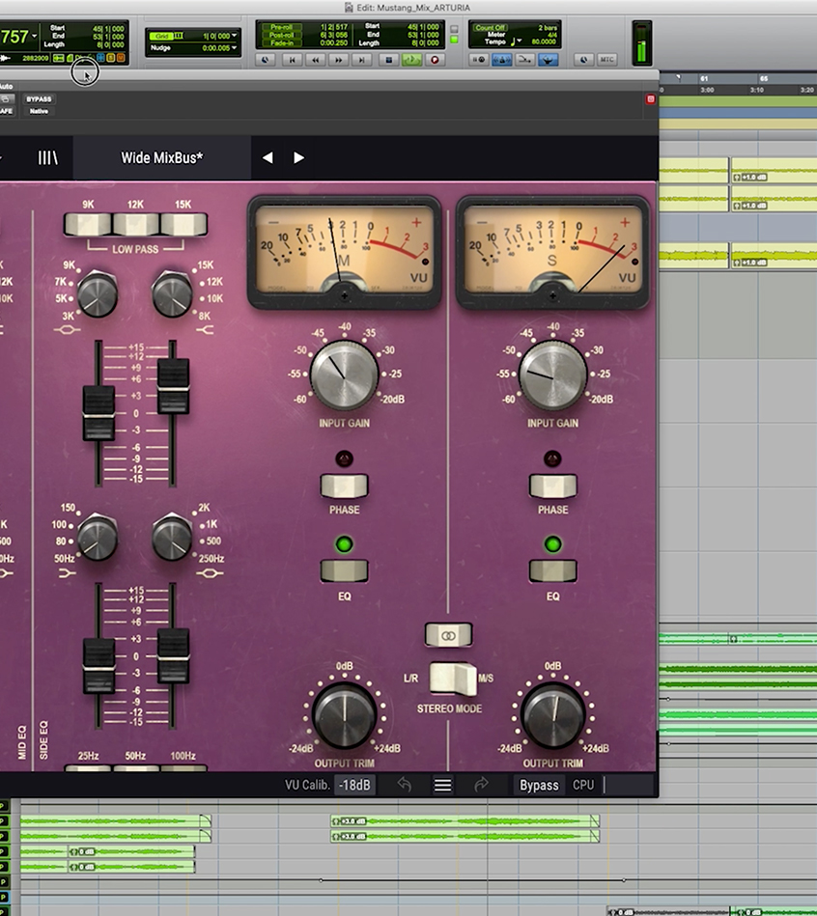Click the Pro Tools play button

[x=412, y=60]
